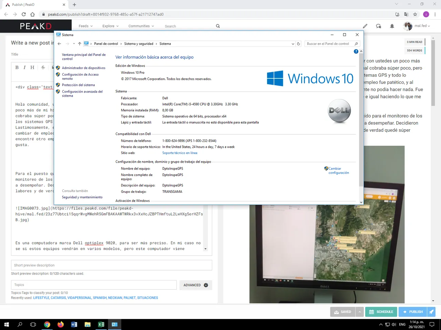Open Administrador de dispositivos

point(84,68)
